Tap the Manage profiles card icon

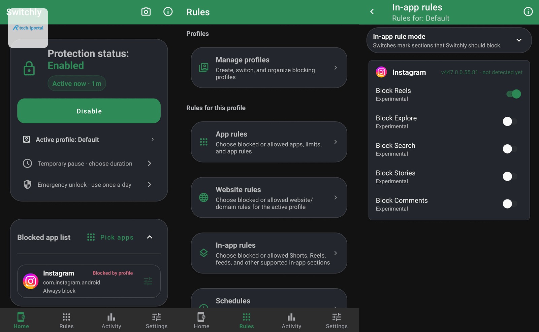click(x=204, y=68)
